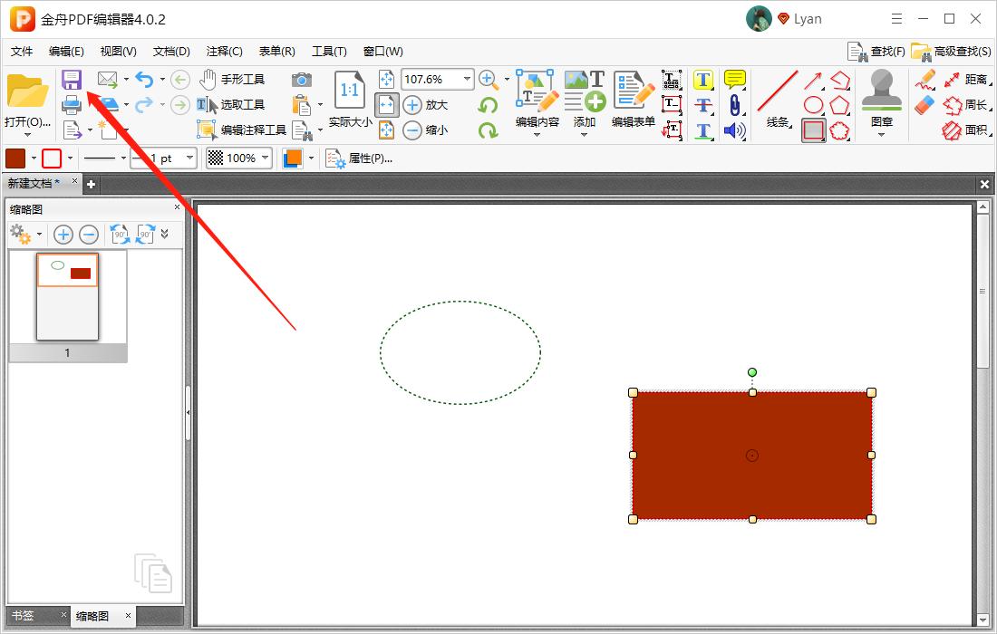Click the Email envelope icon

(108, 80)
